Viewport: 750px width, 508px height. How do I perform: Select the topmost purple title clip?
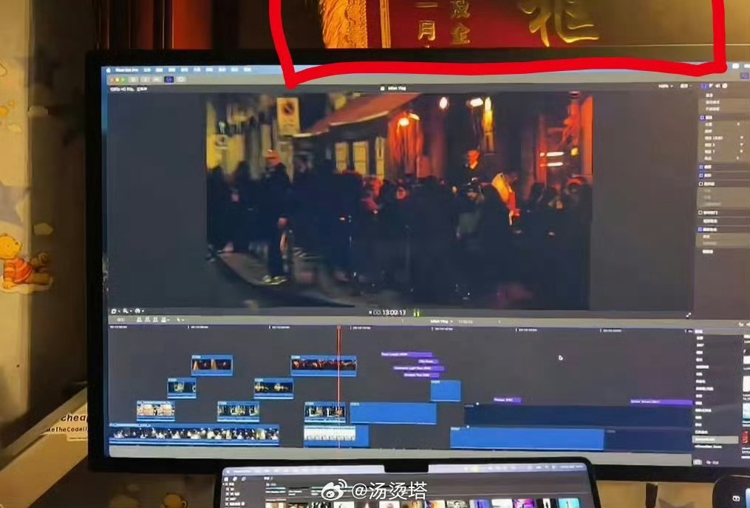tap(406, 354)
